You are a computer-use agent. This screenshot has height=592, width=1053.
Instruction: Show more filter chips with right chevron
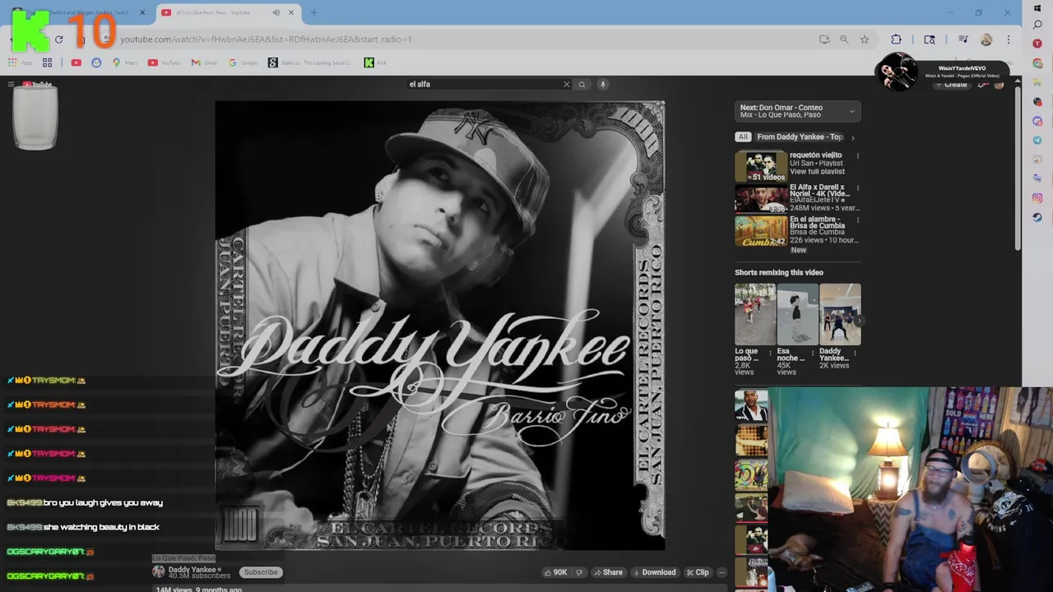pos(853,137)
